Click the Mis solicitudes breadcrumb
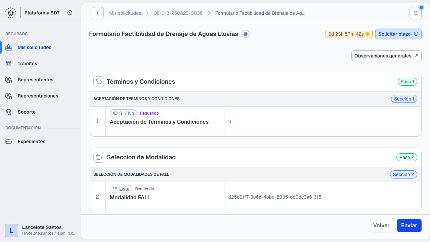The height and width of the screenshot is (242, 430). (125, 13)
